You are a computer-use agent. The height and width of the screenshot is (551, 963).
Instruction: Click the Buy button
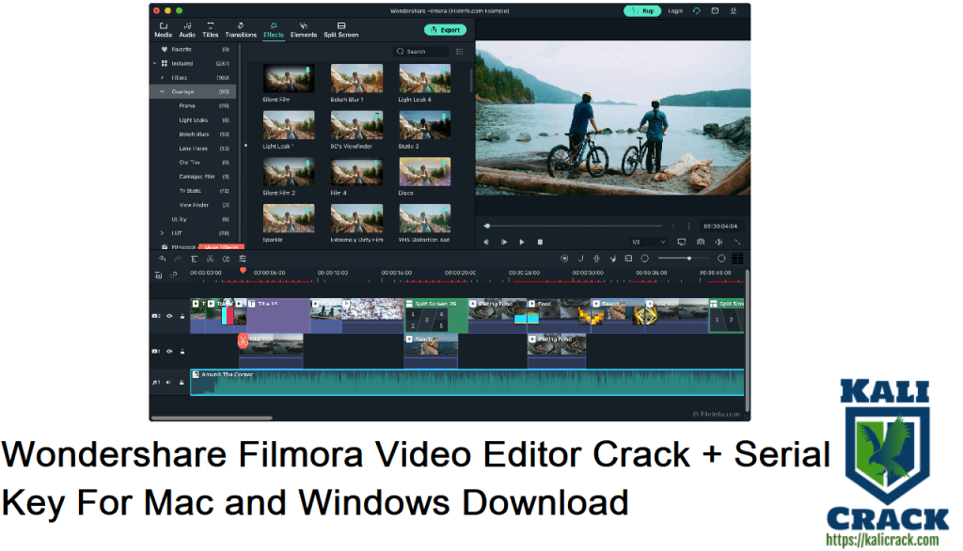tap(642, 10)
